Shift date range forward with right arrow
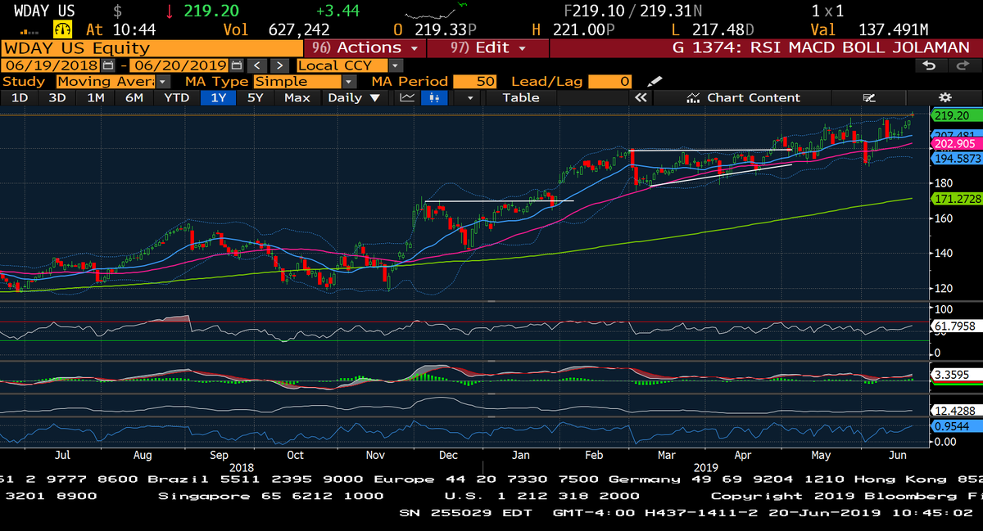The height and width of the screenshot is (531, 983). click(279, 65)
